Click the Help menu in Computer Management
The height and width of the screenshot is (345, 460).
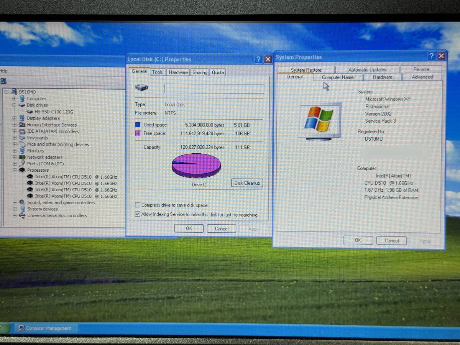pyautogui.click(x=3, y=71)
